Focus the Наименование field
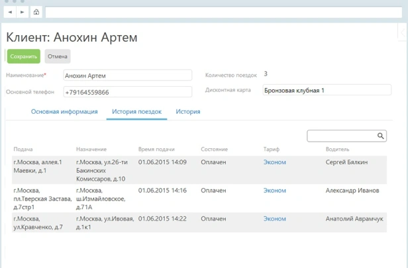The height and width of the screenshot is (268, 408). [x=127, y=75]
